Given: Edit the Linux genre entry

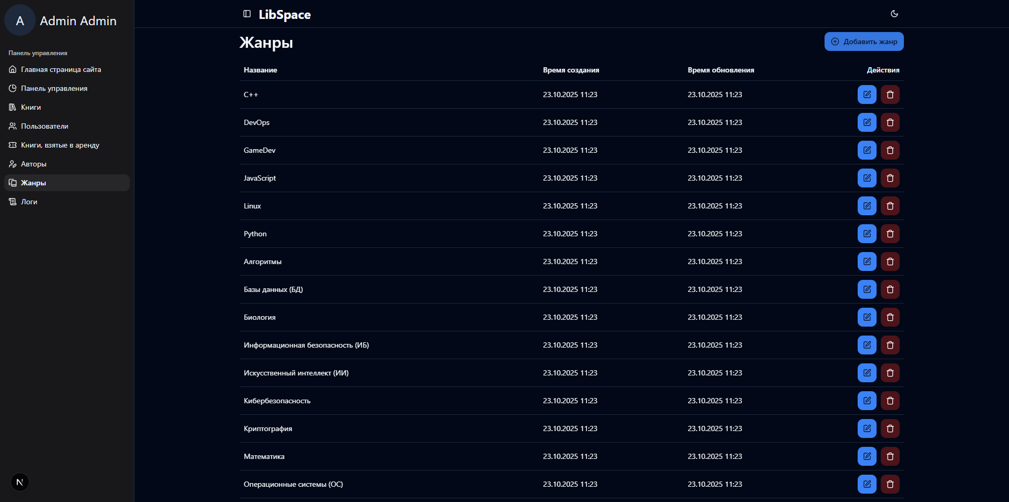Looking at the screenshot, I should (x=867, y=206).
